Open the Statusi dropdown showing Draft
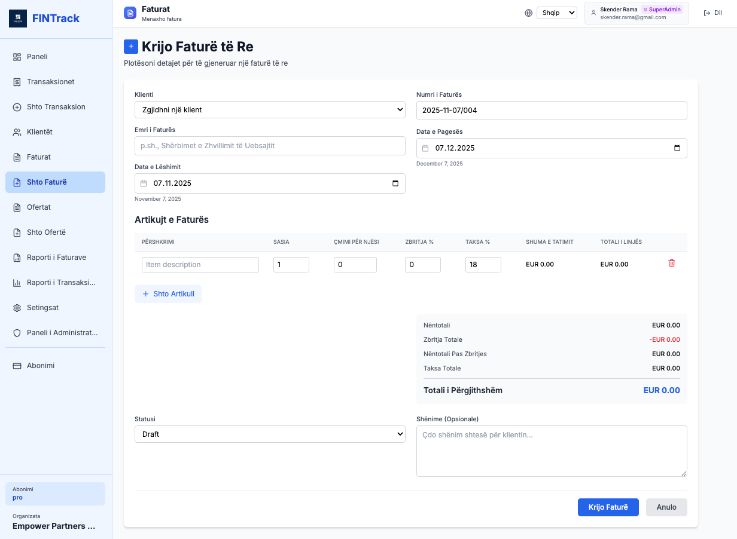 tap(269, 434)
